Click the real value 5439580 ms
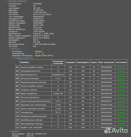The height and width of the screenshot is (137, 131). click(58, 75)
